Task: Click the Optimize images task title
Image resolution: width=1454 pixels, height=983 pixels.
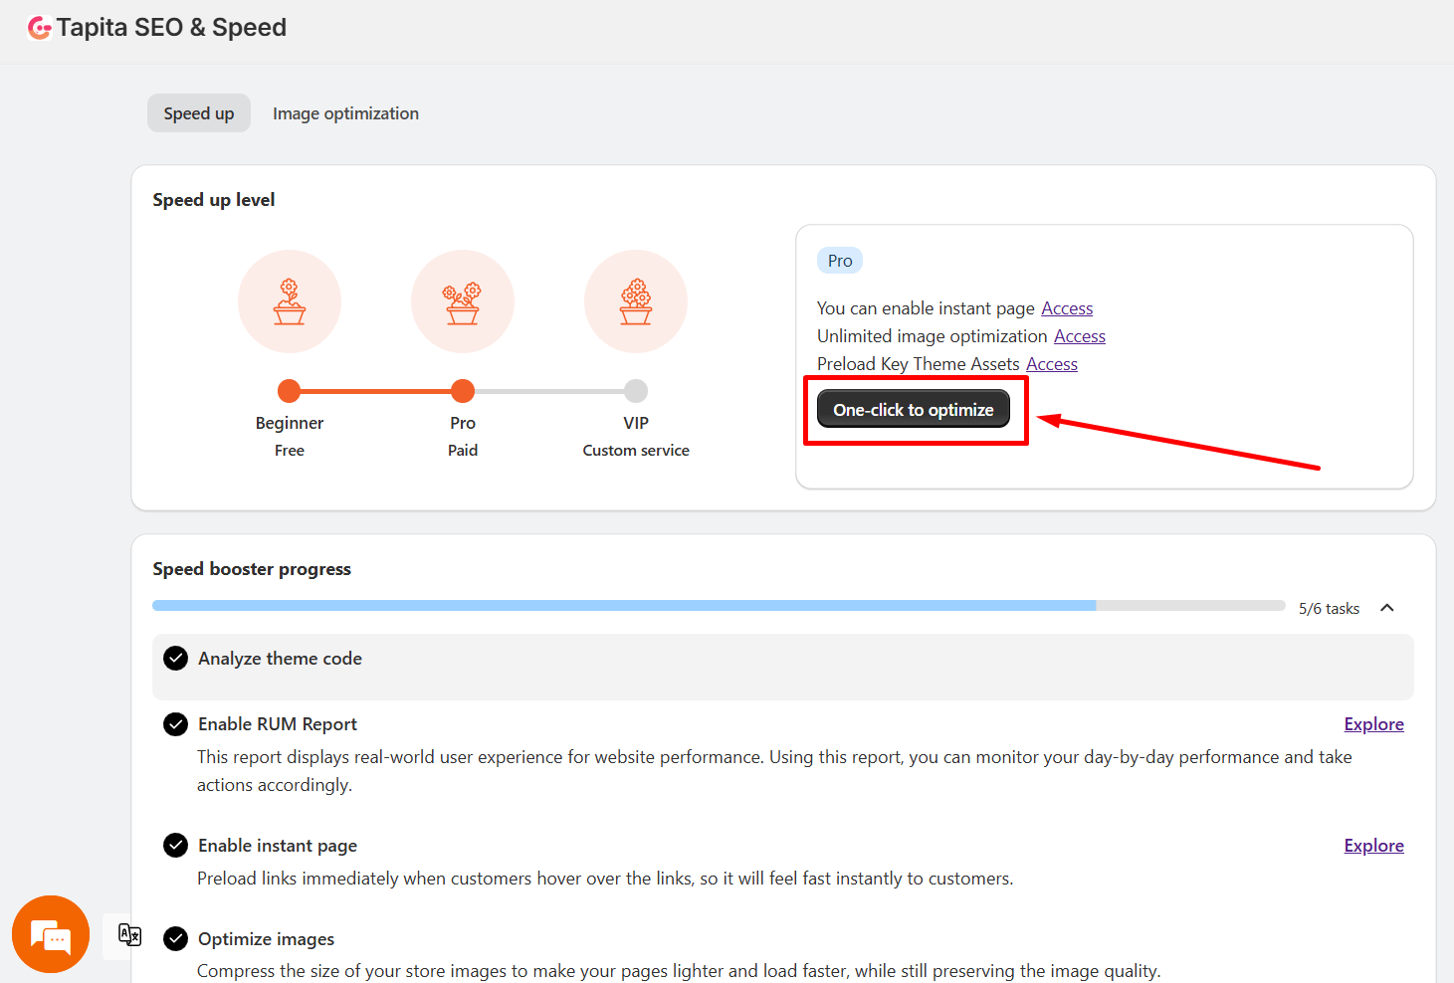Action: (266, 939)
